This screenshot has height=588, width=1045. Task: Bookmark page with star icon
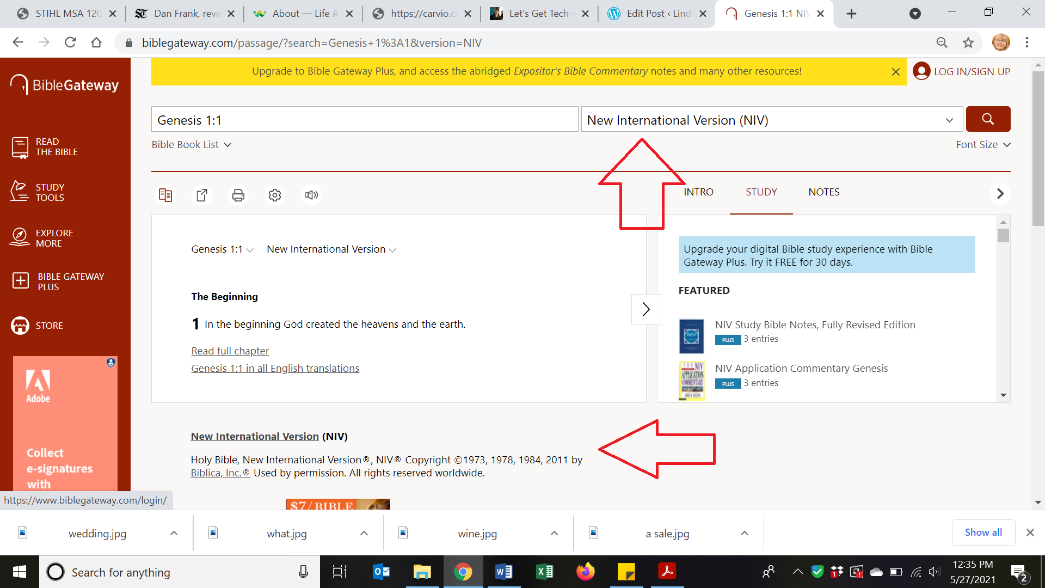tap(968, 42)
